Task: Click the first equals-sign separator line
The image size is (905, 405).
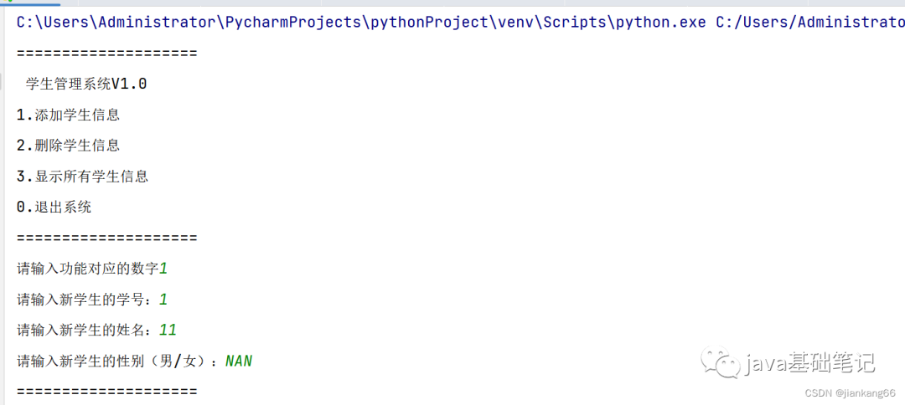Action: tap(106, 54)
